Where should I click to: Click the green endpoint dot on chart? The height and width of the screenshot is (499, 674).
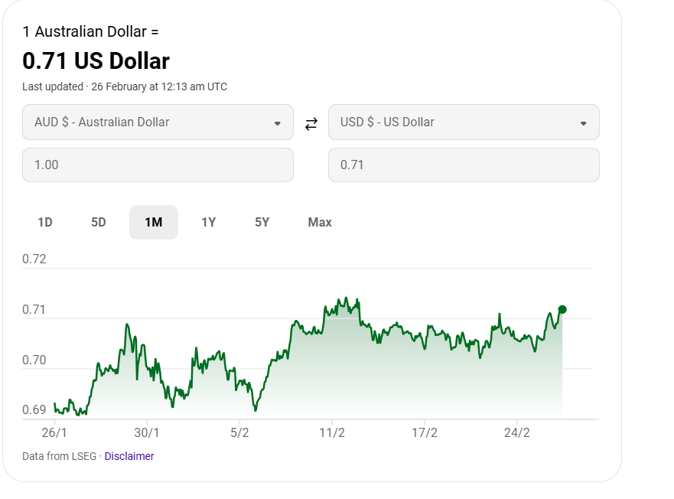pos(562,309)
